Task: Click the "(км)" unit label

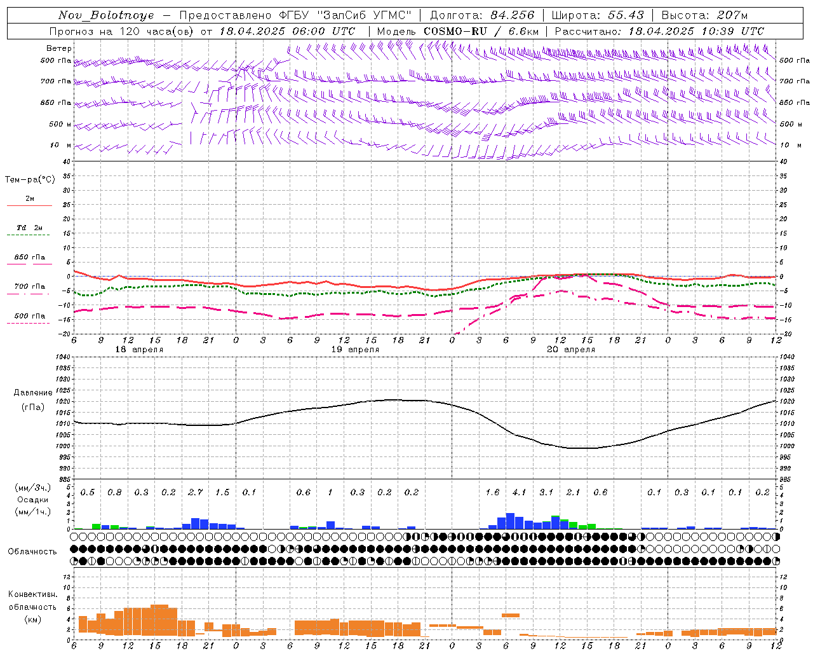Action: pyautogui.click(x=32, y=620)
